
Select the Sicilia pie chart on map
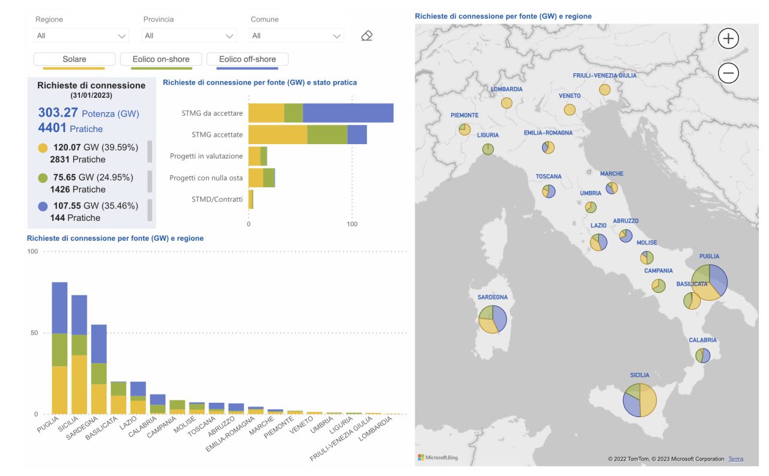640,400
